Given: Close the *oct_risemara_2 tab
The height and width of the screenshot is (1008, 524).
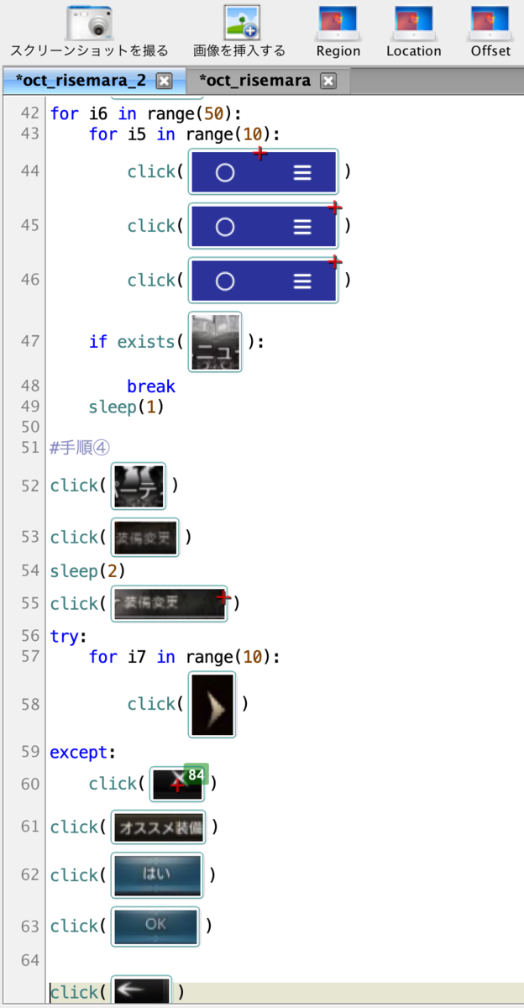Looking at the screenshot, I should [x=165, y=81].
